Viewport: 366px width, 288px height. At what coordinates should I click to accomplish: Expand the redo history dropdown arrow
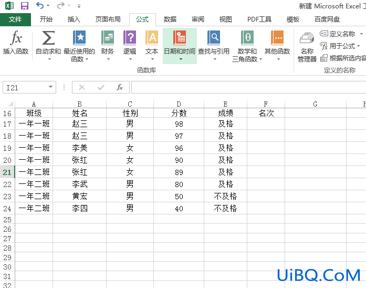[69, 5]
